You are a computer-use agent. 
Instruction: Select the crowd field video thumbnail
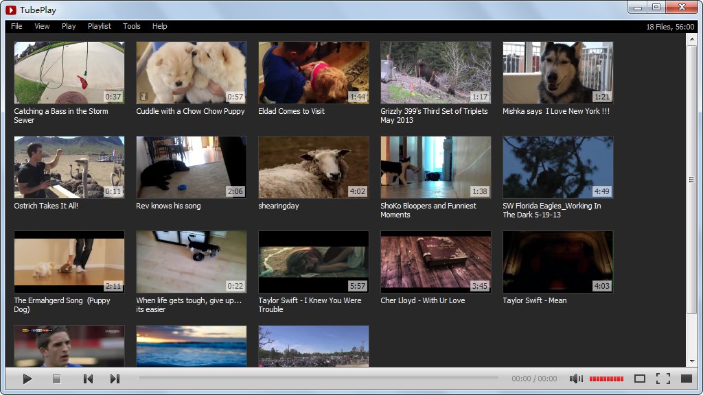pyautogui.click(x=313, y=346)
